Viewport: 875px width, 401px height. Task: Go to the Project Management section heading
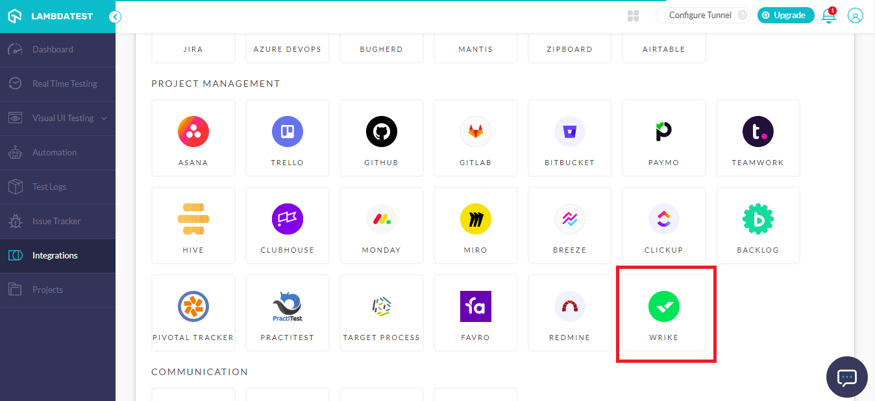coord(215,84)
